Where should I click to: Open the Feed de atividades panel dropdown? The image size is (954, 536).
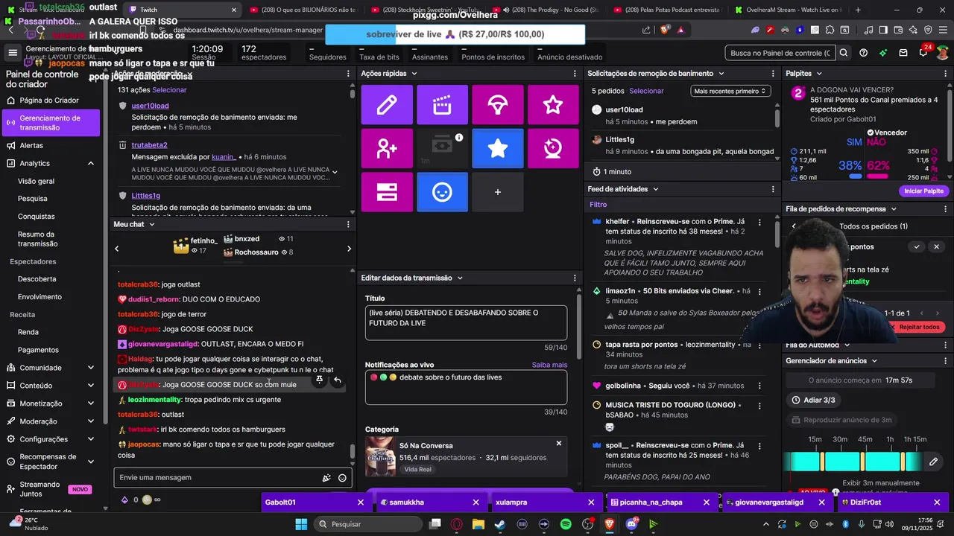coord(656,189)
